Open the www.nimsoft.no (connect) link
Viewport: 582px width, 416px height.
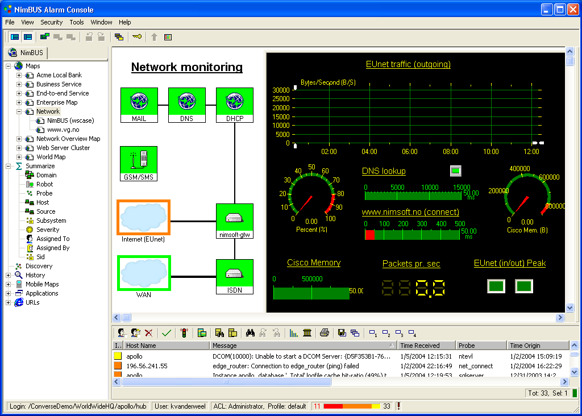[410, 212]
